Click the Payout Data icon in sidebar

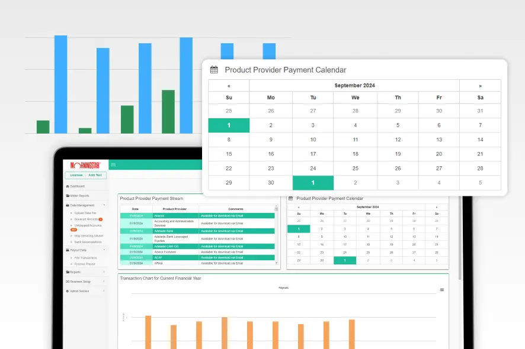pyautogui.click(x=68, y=250)
